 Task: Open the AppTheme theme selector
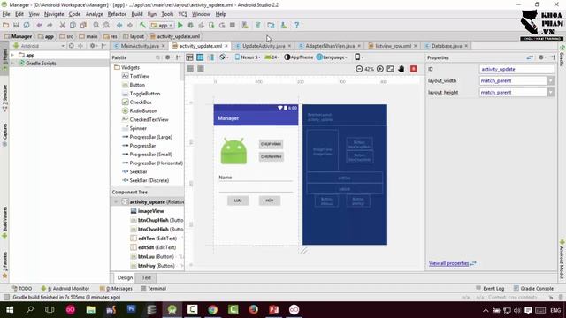(x=299, y=57)
